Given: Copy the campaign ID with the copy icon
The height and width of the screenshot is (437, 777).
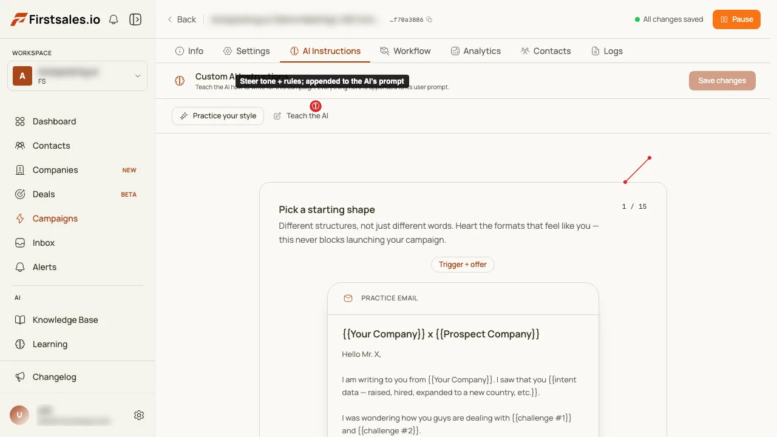Looking at the screenshot, I should pos(429,19).
